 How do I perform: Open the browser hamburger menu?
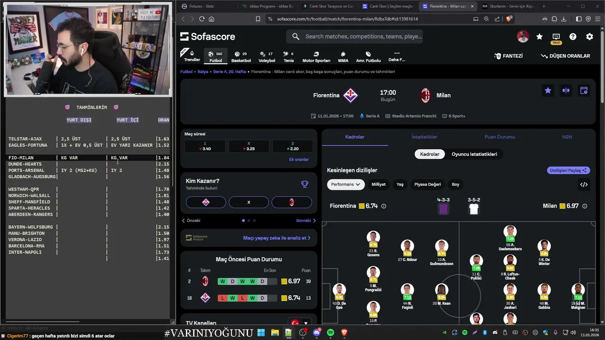(x=597, y=19)
